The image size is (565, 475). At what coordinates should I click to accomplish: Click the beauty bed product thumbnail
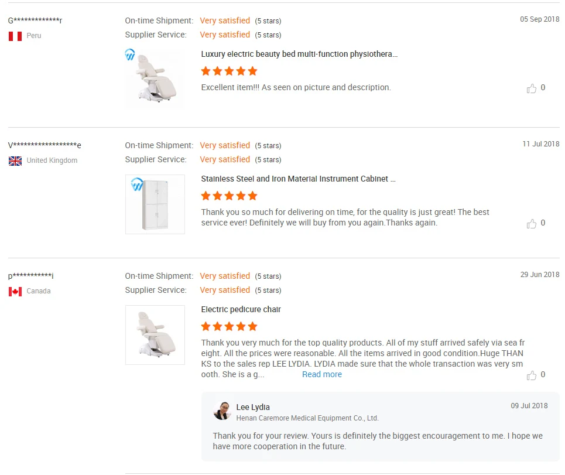coord(155,79)
